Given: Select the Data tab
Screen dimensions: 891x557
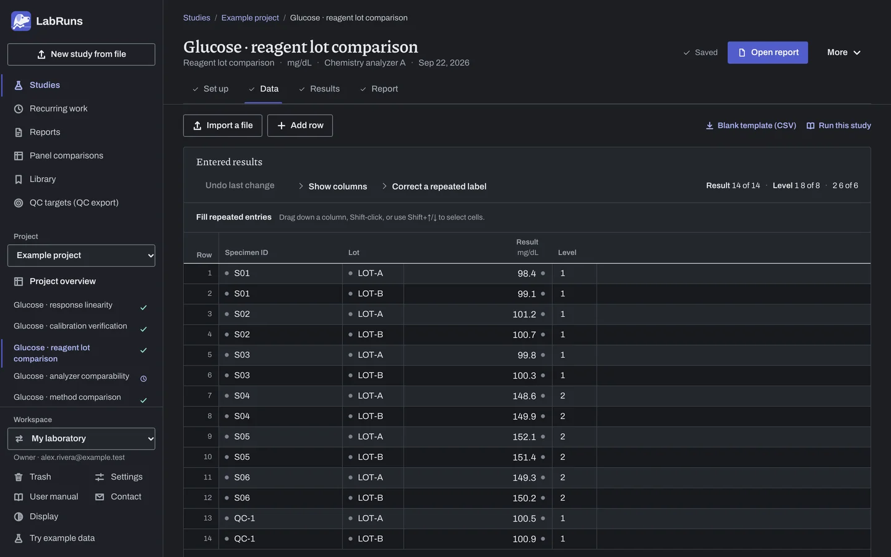Looking at the screenshot, I should [x=264, y=89].
